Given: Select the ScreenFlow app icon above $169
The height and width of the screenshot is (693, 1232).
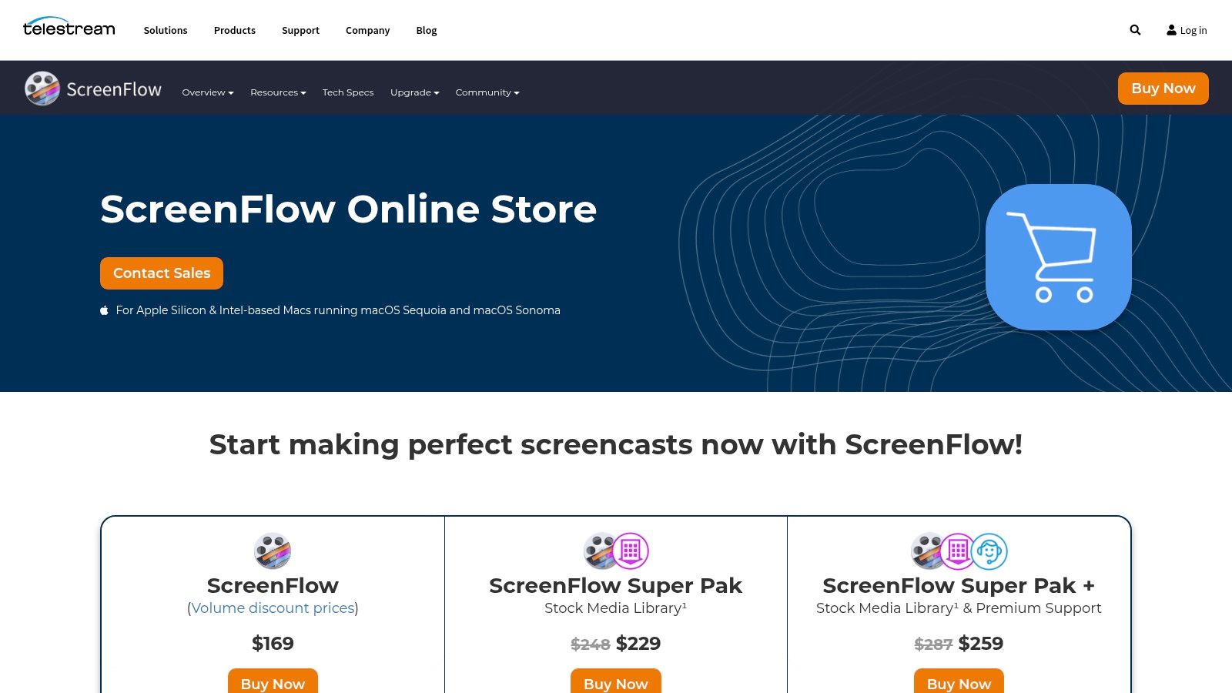Looking at the screenshot, I should (x=273, y=551).
